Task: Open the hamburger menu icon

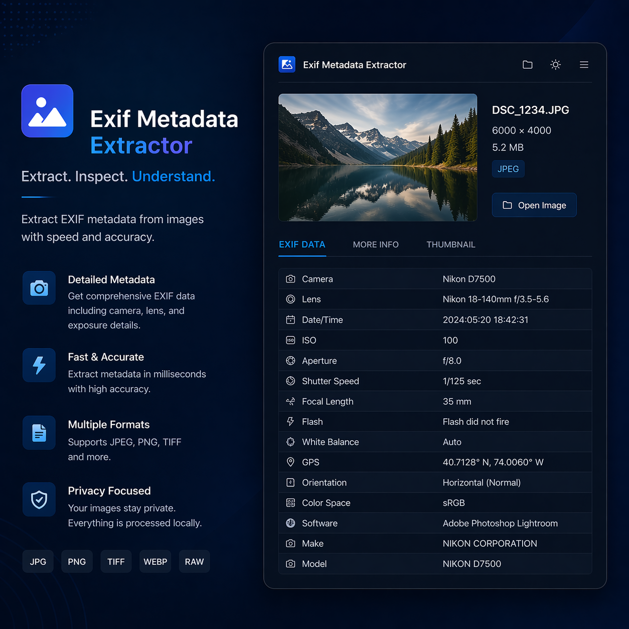Action: click(584, 64)
